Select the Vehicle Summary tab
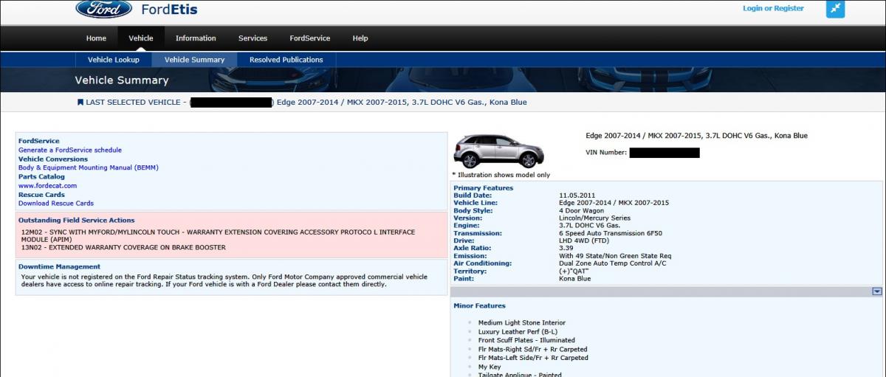886x377 pixels. pyautogui.click(x=194, y=60)
